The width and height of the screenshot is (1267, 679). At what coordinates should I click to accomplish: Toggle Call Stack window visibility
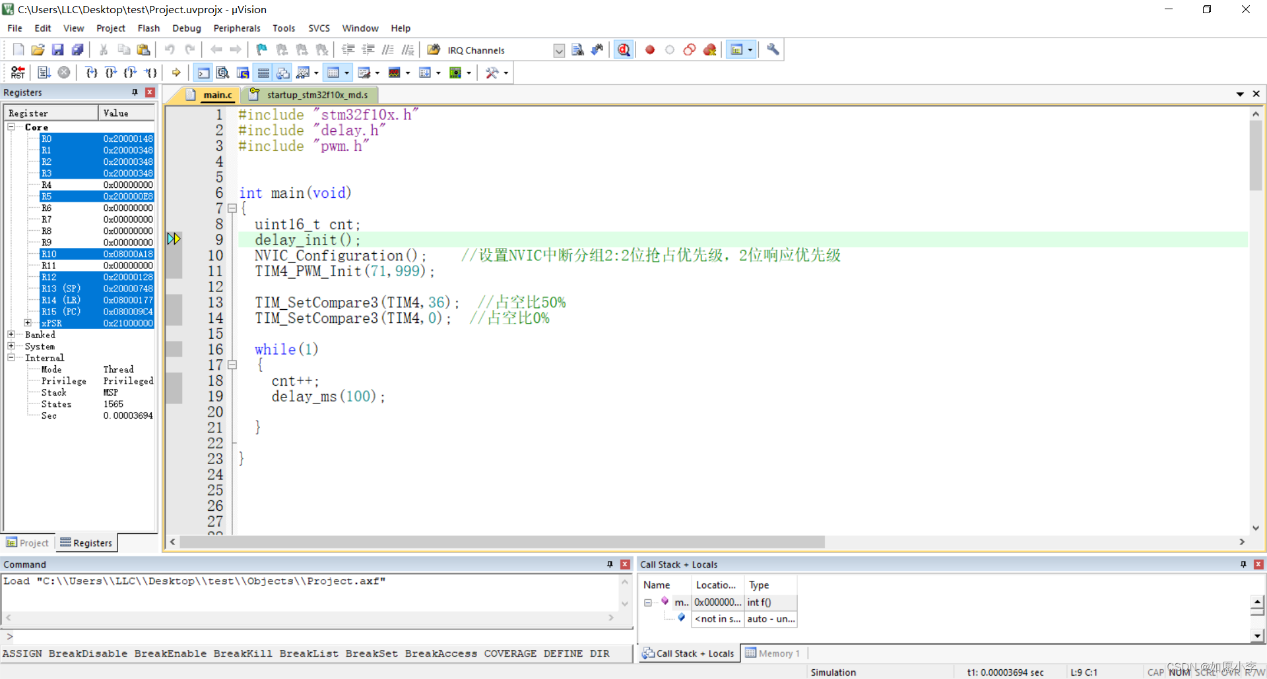coord(283,73)
